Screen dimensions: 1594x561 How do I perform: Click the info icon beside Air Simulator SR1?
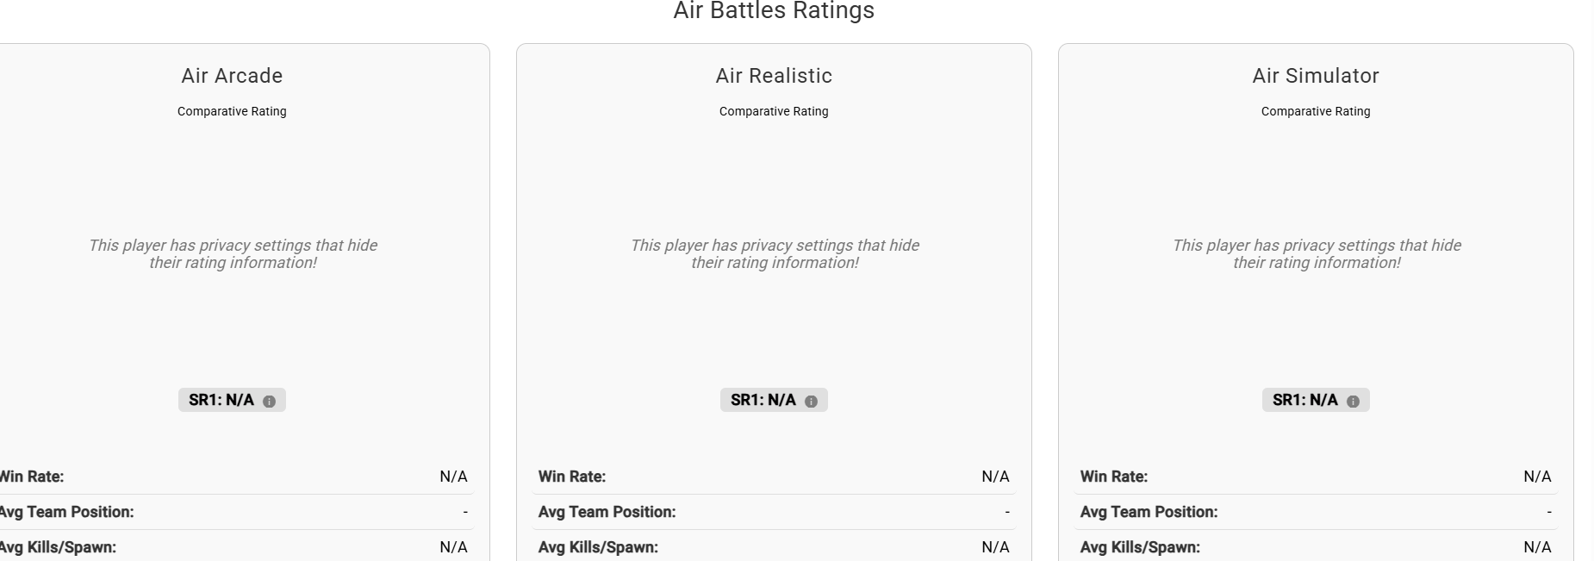click(1353, 402)
